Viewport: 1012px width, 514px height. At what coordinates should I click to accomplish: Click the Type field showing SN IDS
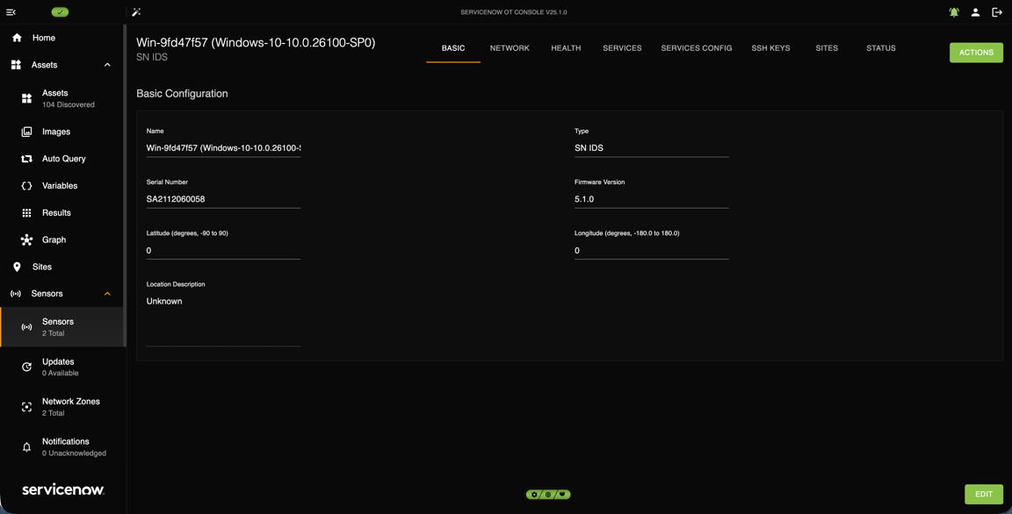651,148
